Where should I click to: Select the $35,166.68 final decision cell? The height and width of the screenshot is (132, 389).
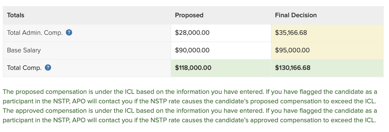pyautogui.click(x=291, y=33)
